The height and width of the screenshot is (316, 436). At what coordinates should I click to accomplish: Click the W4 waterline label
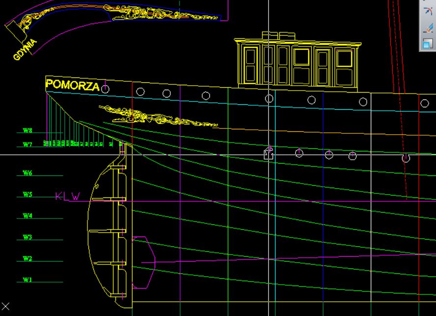pos(27,216)
